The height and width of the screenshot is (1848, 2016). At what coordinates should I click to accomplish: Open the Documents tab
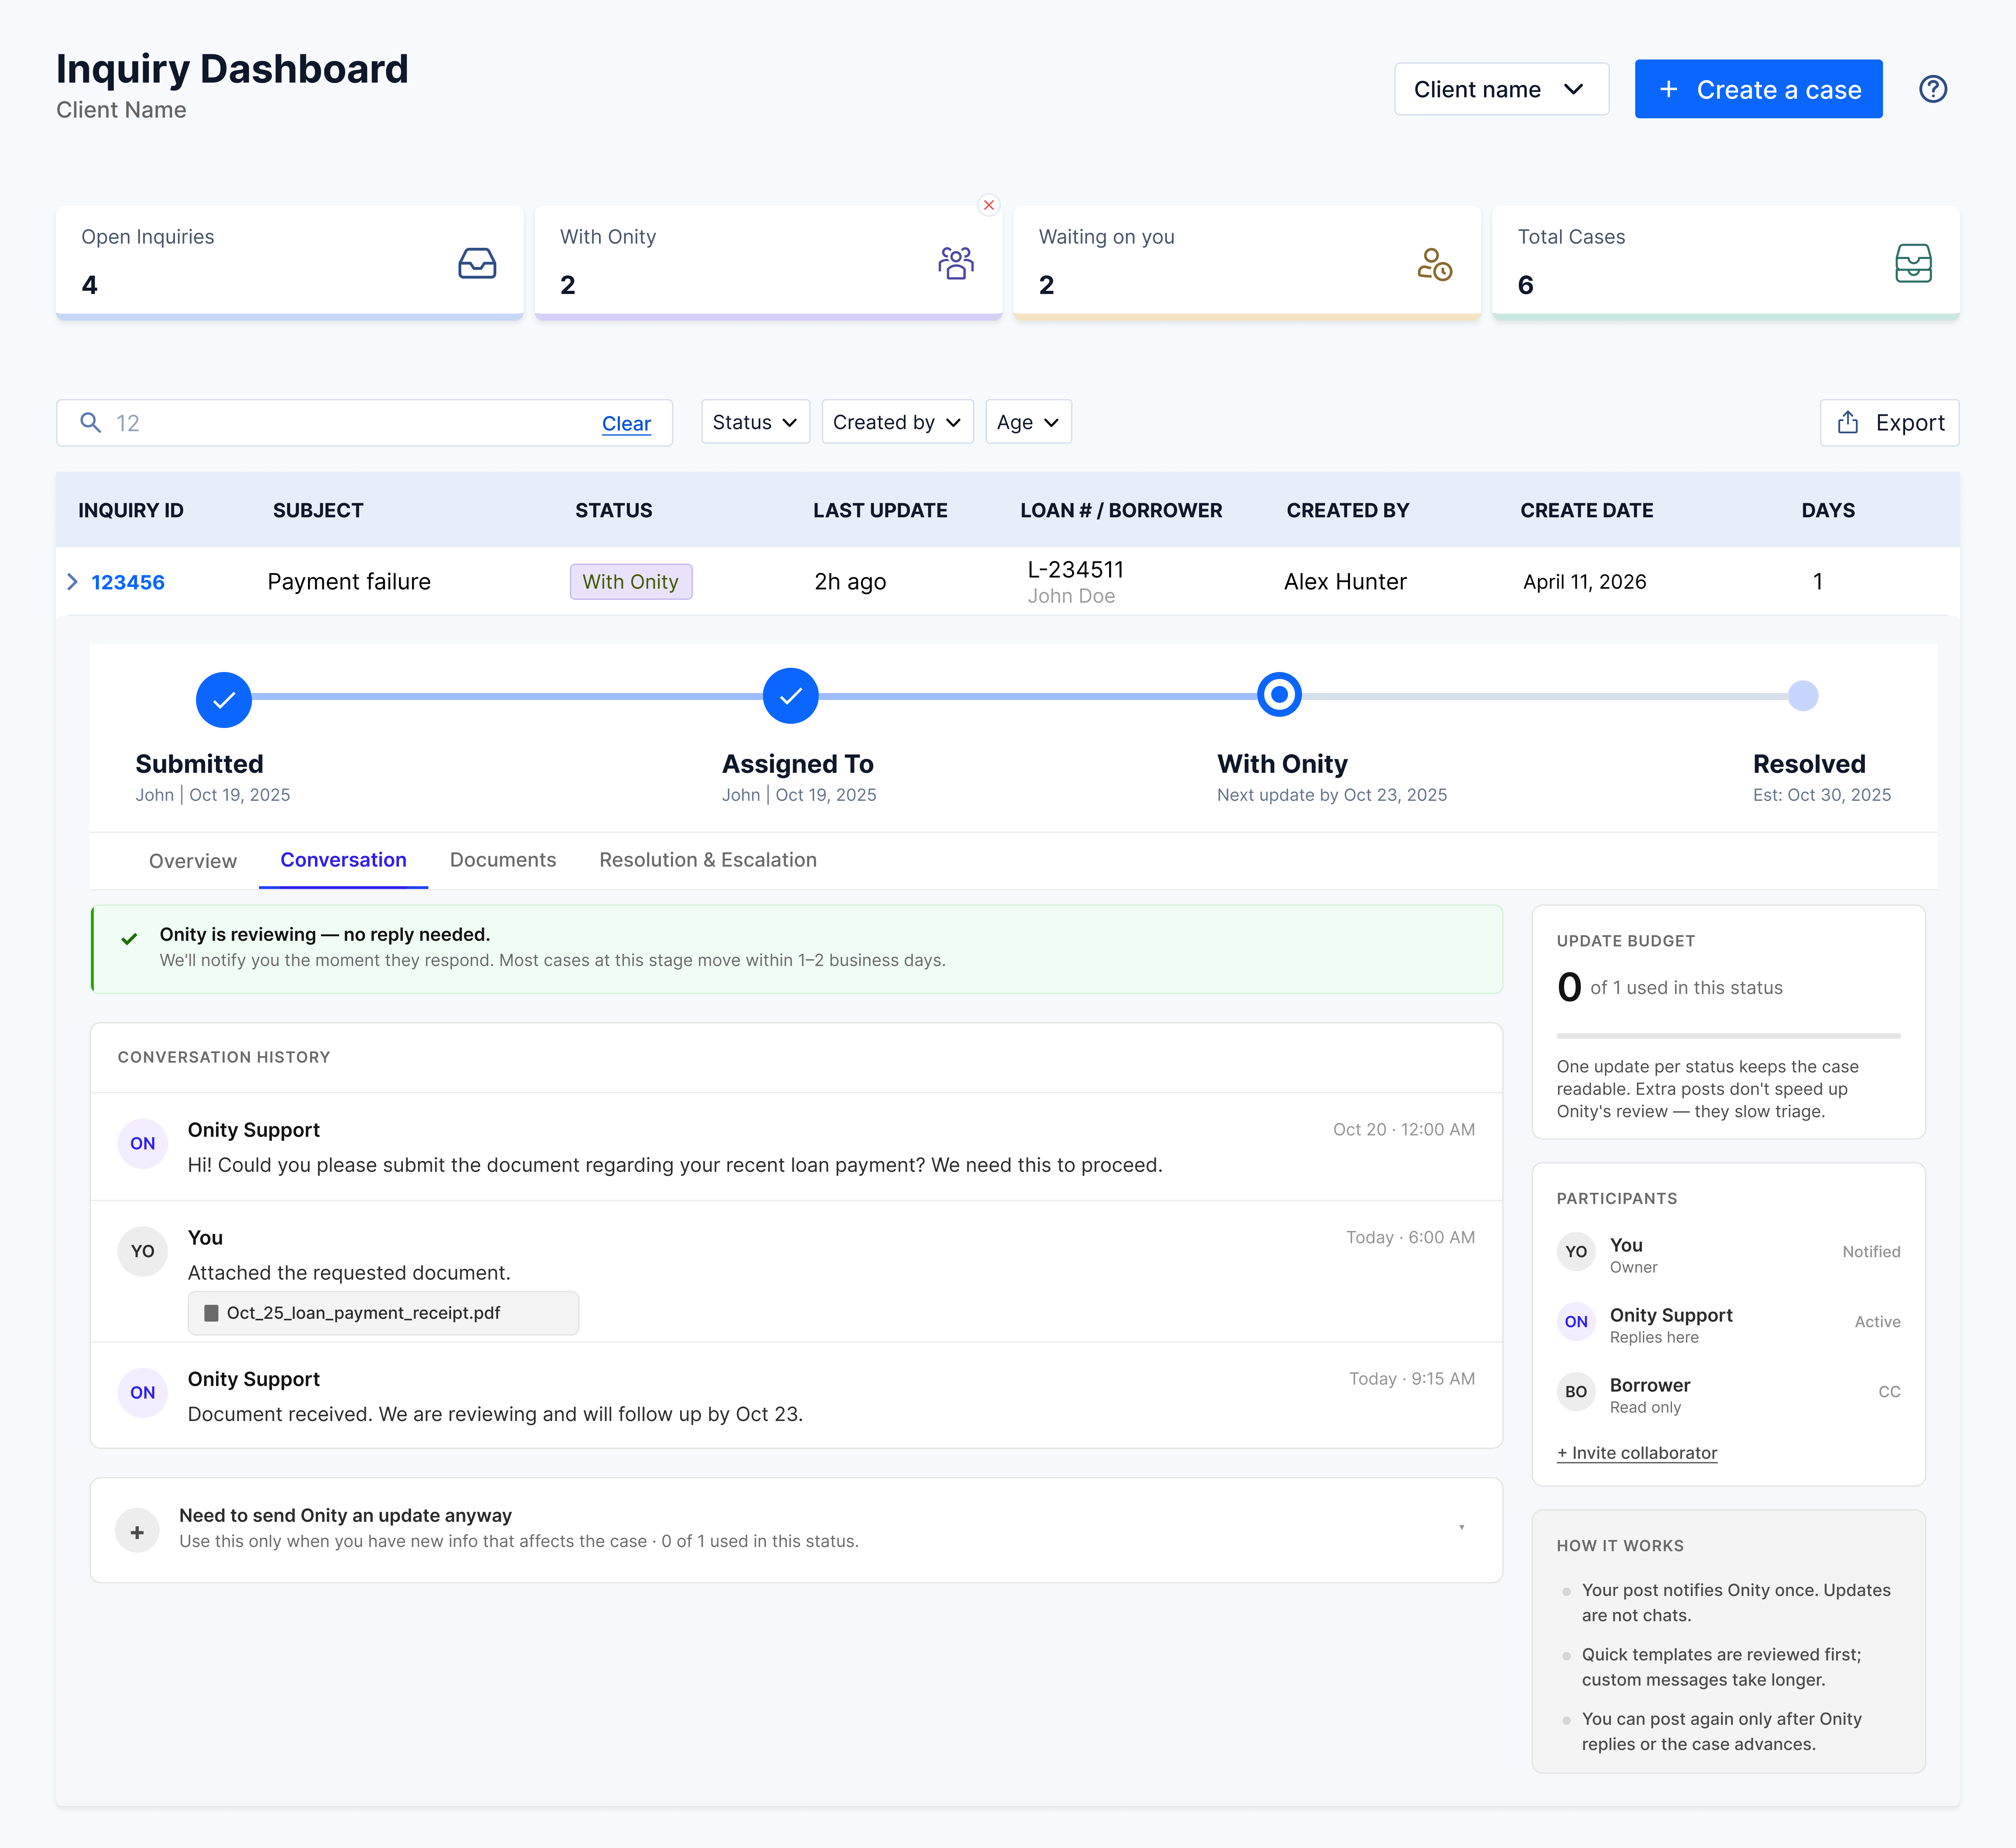(503, 860)
